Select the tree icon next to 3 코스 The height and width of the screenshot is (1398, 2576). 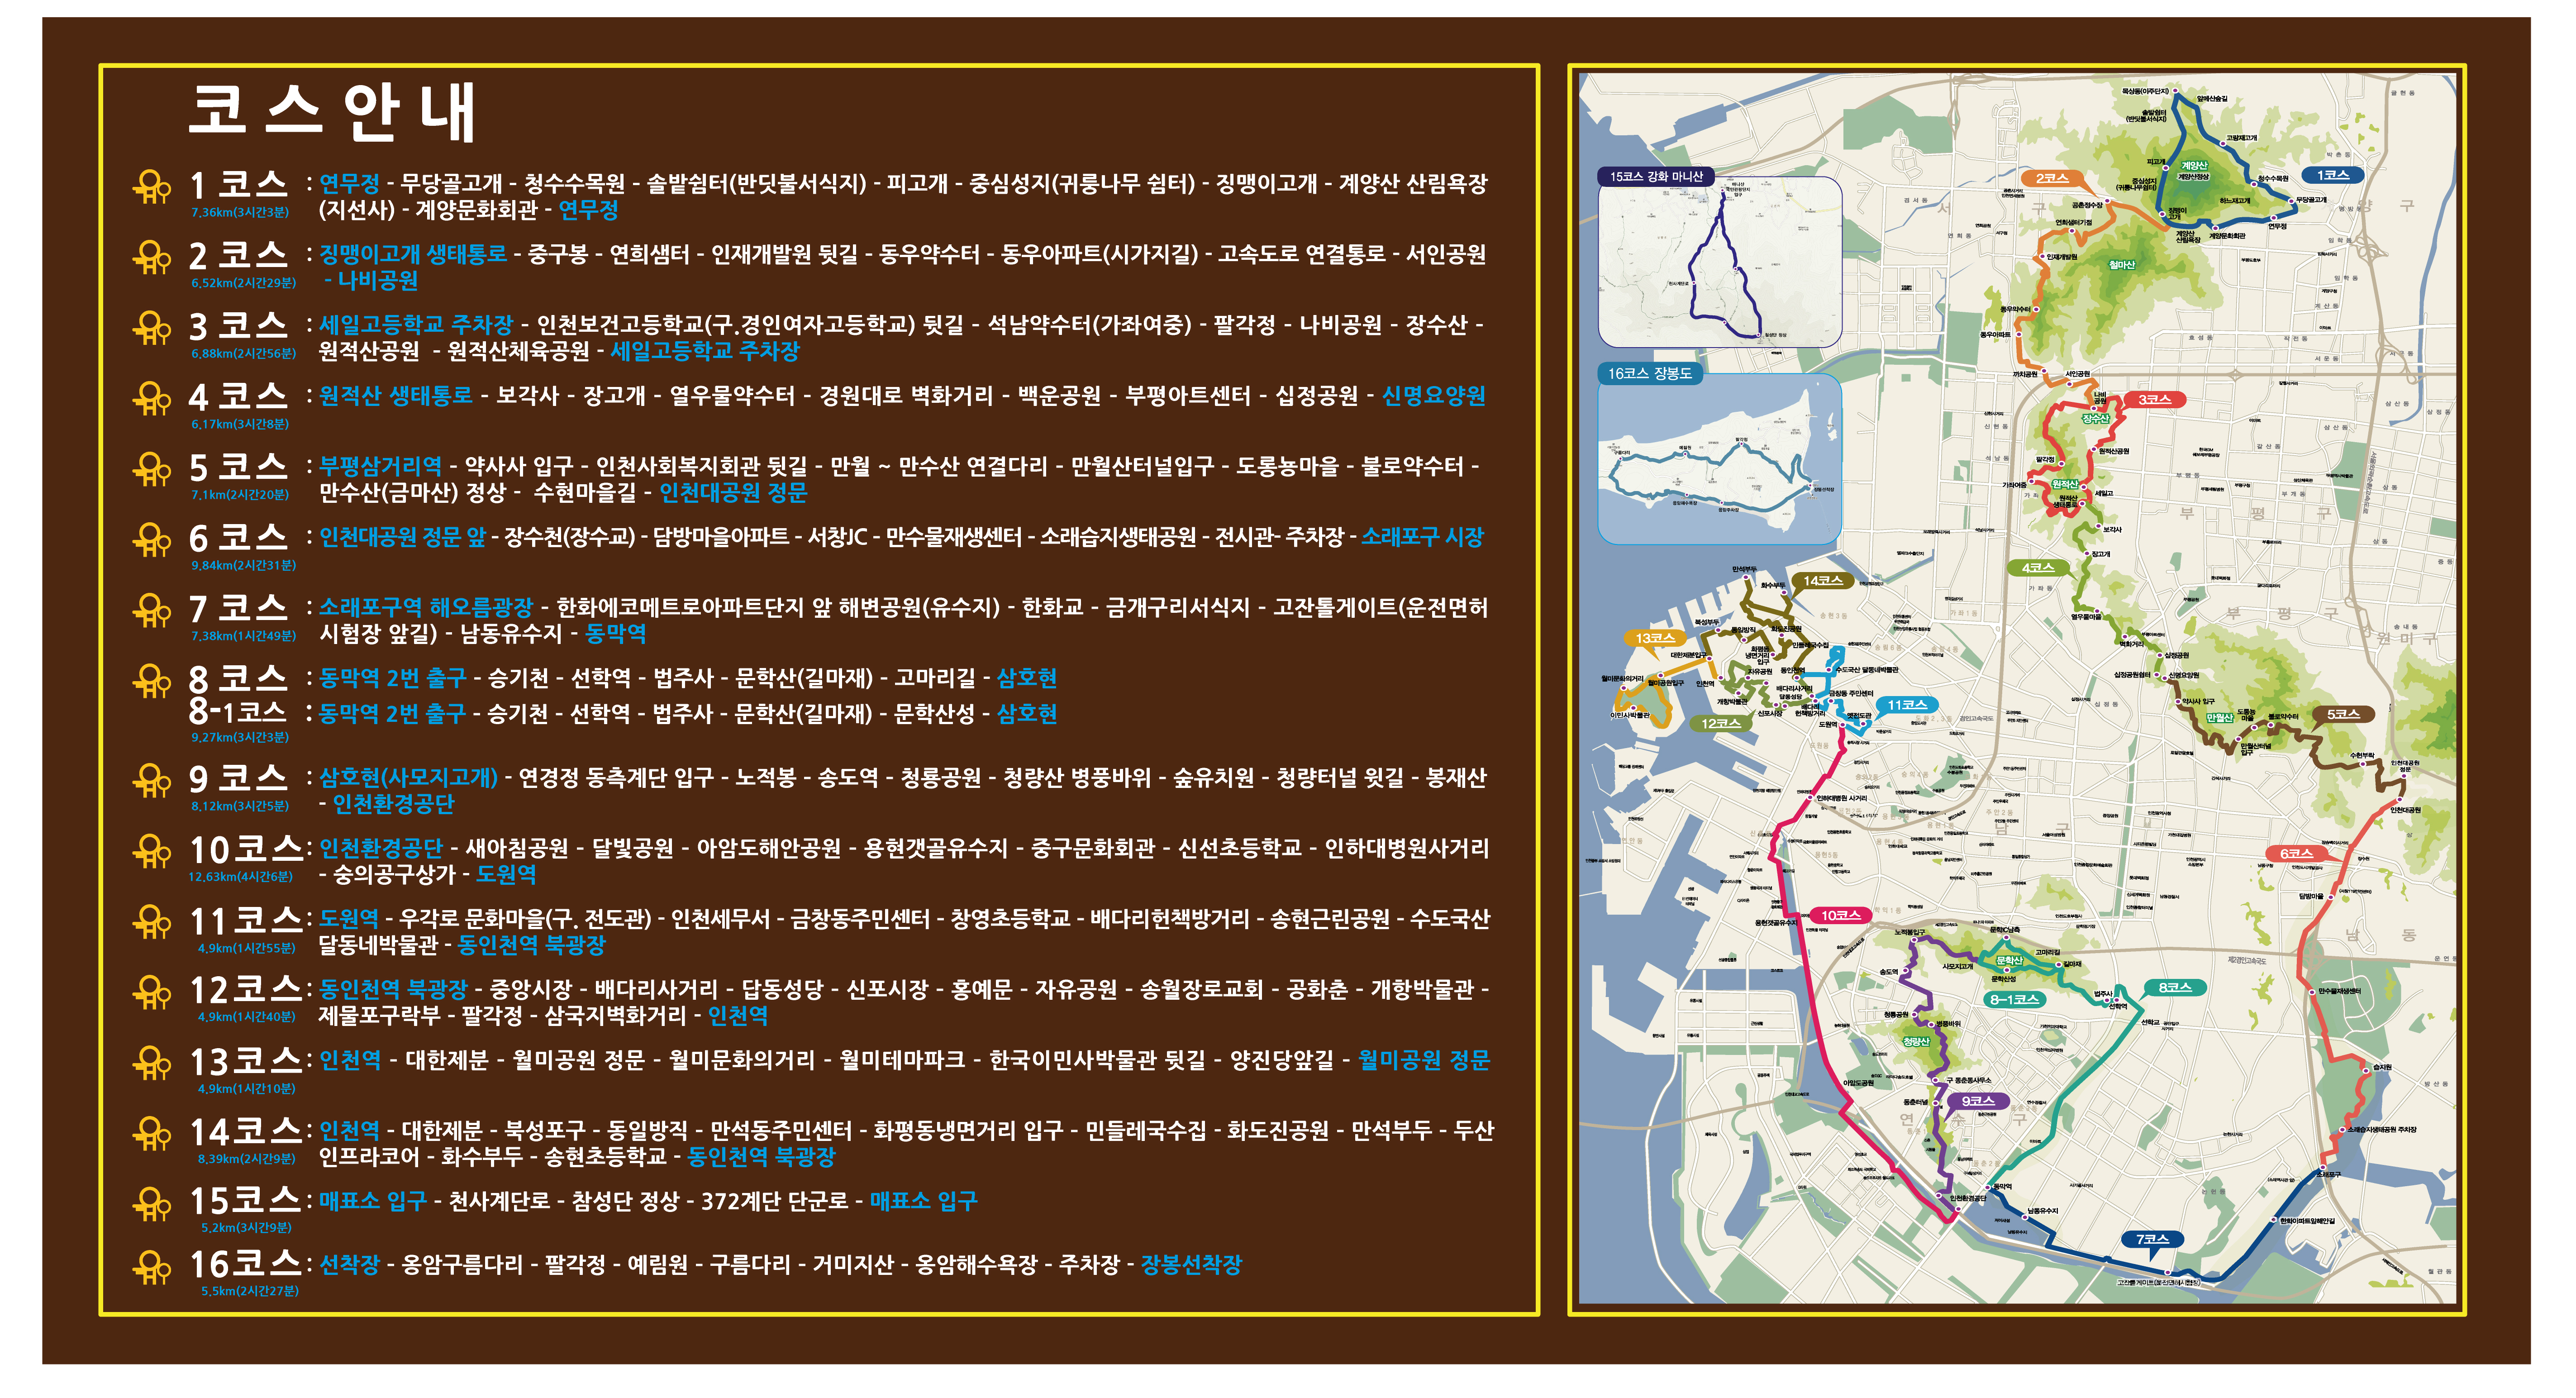[x=152, y=329]
